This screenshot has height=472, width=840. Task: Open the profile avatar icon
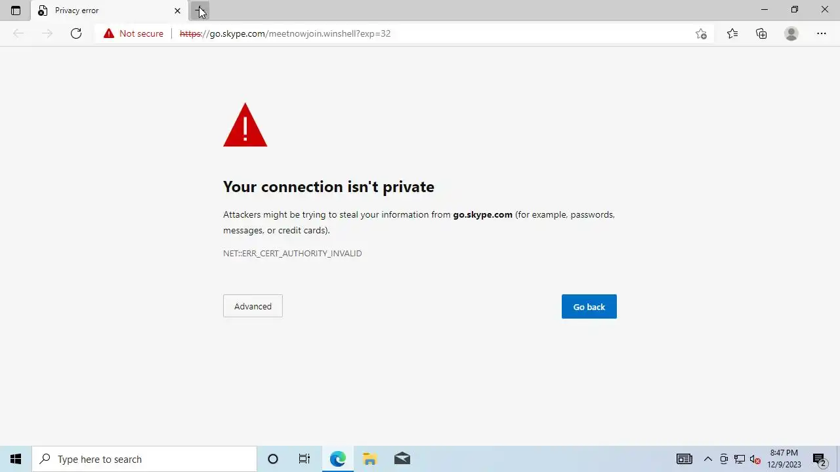pos(791,33)
